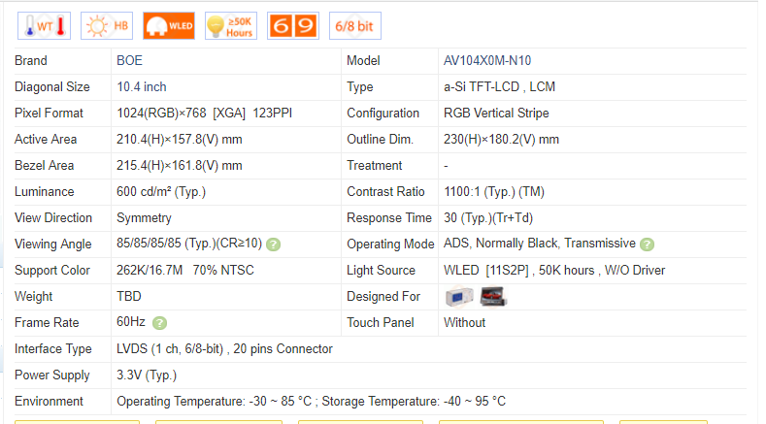Click the 230(H)×180.2(V) mm outline value

coord(501,140)
